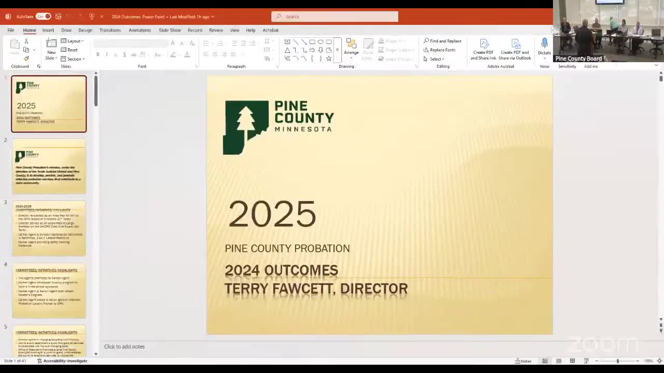Open the Customize Quick Access Toolbar arrow
Screen dimensions: 664x373
pos(102,17)
